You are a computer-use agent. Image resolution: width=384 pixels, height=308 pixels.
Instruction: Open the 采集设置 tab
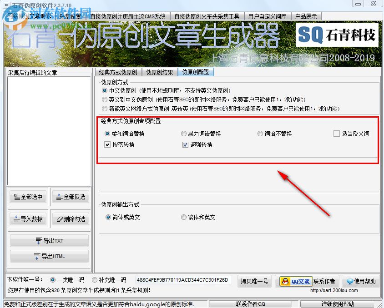[70, 16]
